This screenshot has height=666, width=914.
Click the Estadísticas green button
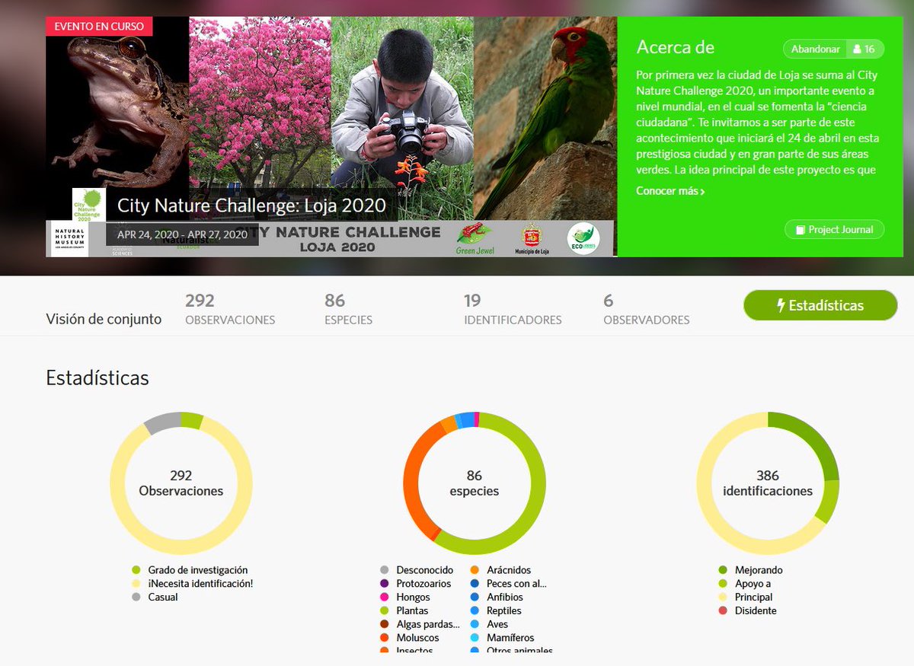click(820, 305)
